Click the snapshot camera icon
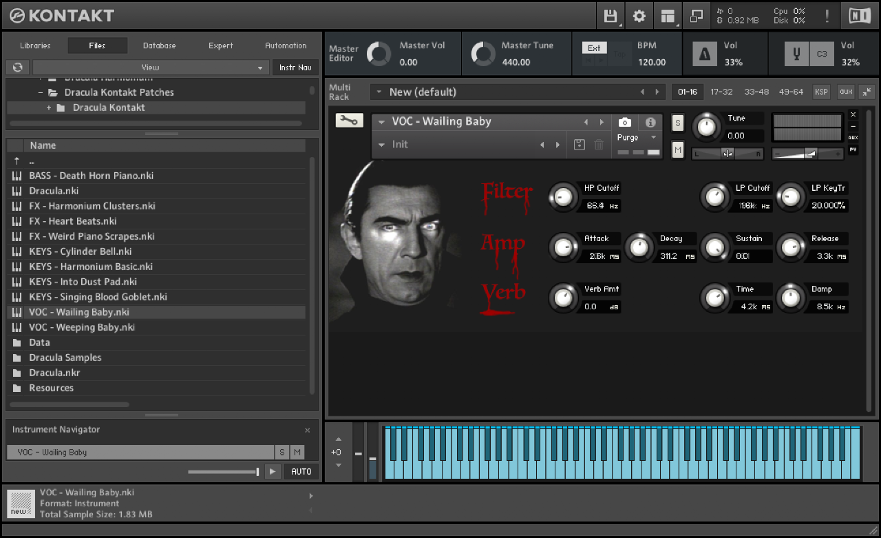Screen dimensions: 881x538 click(625, 122)
